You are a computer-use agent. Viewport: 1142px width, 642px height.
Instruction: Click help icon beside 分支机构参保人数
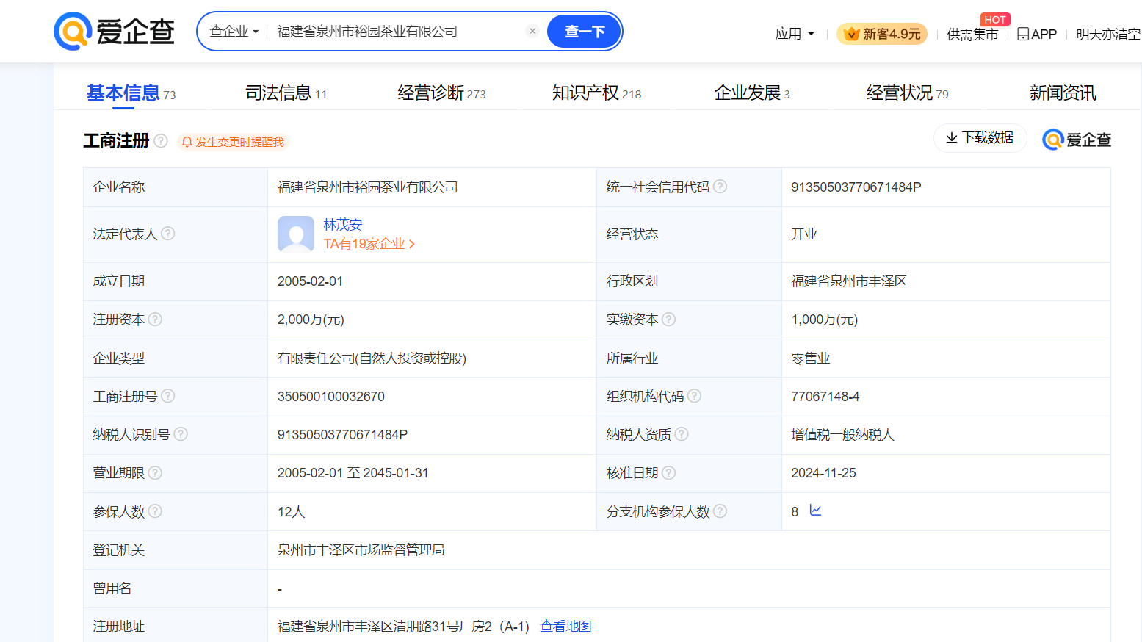720,511
